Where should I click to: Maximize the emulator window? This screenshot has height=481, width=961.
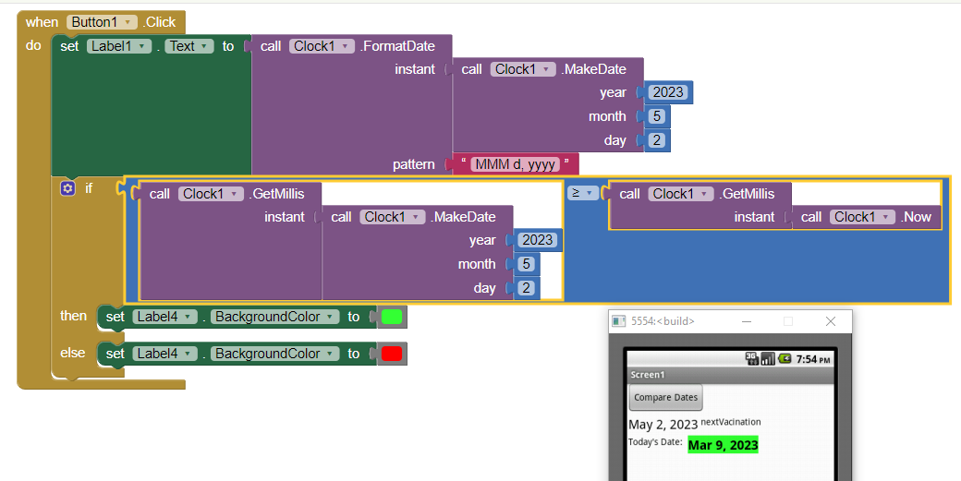pos(788,321)
